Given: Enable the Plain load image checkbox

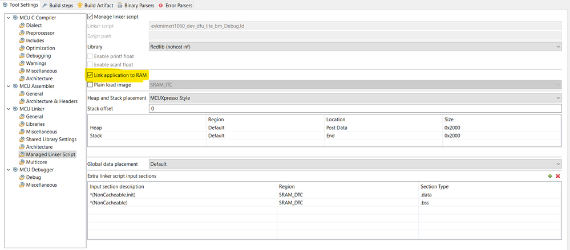Looking at the screenshot, I should tap(90, 85).
